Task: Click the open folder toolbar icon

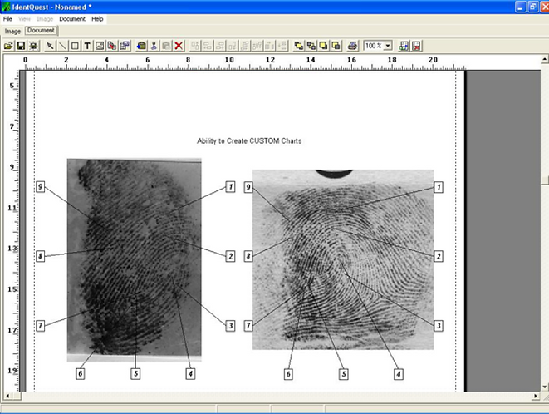Action: 9,46
